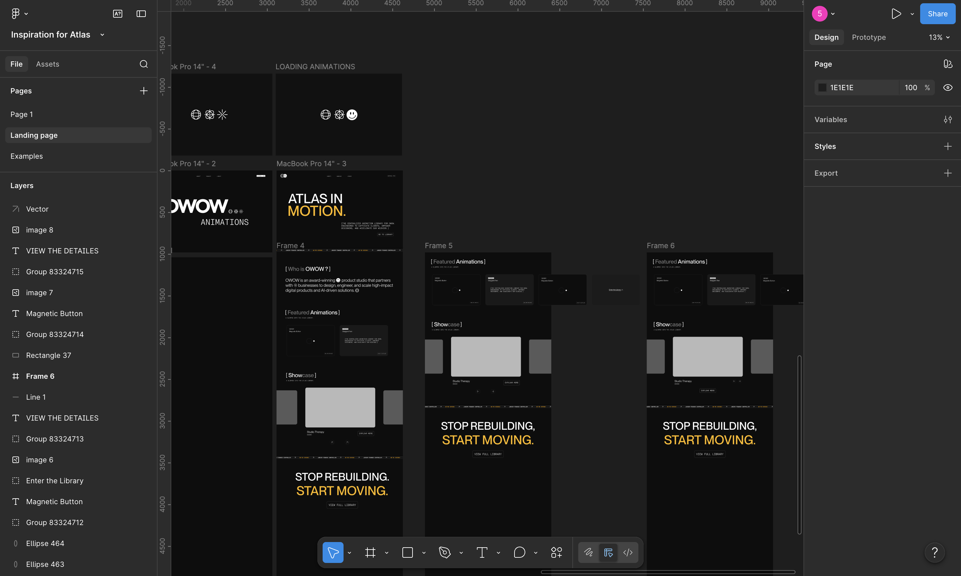Click the canvas horizontal scrollbar
This screenshot has width=961, height=576.
668,572
